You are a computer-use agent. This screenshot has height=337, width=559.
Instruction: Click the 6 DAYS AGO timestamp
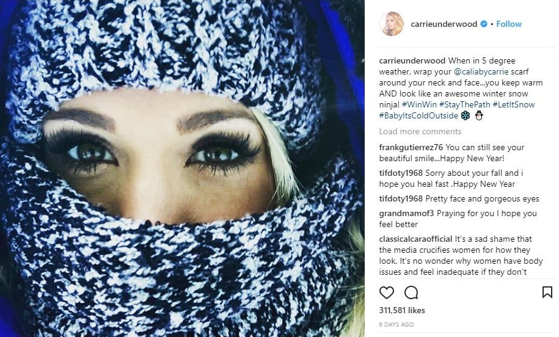(396, 325)
